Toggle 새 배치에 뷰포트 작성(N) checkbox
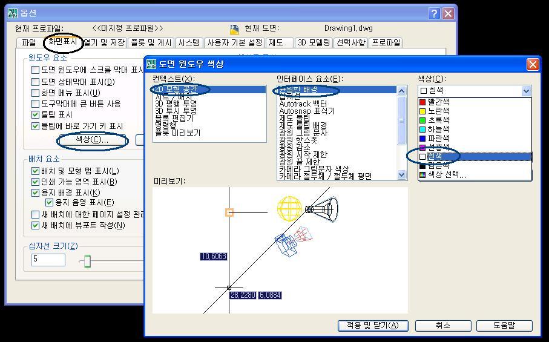549x342 pixels. click(x=35, y=225)
